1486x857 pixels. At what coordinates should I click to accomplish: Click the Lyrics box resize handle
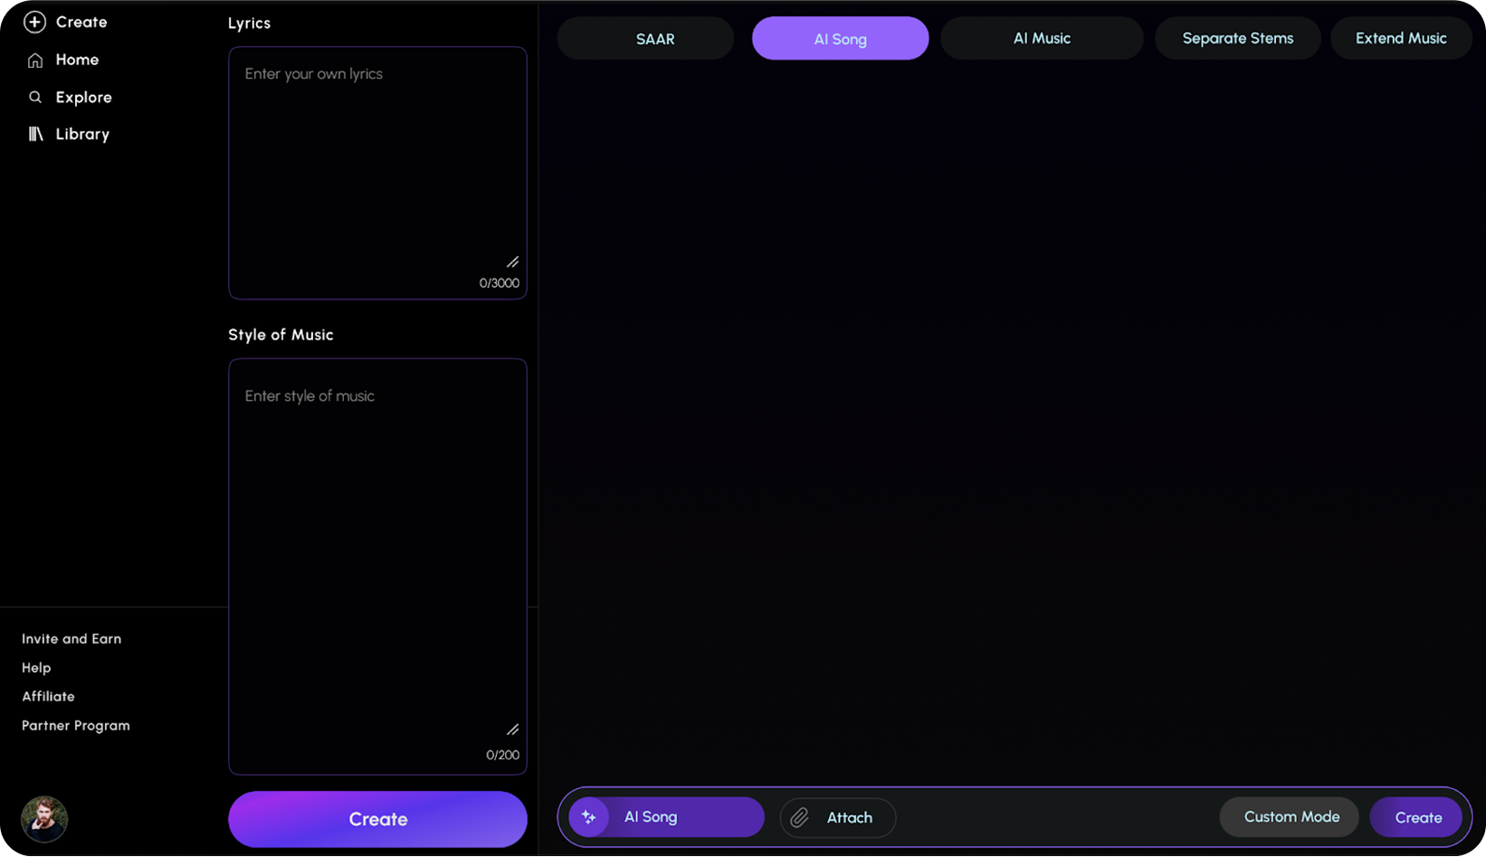pos(511,262)
